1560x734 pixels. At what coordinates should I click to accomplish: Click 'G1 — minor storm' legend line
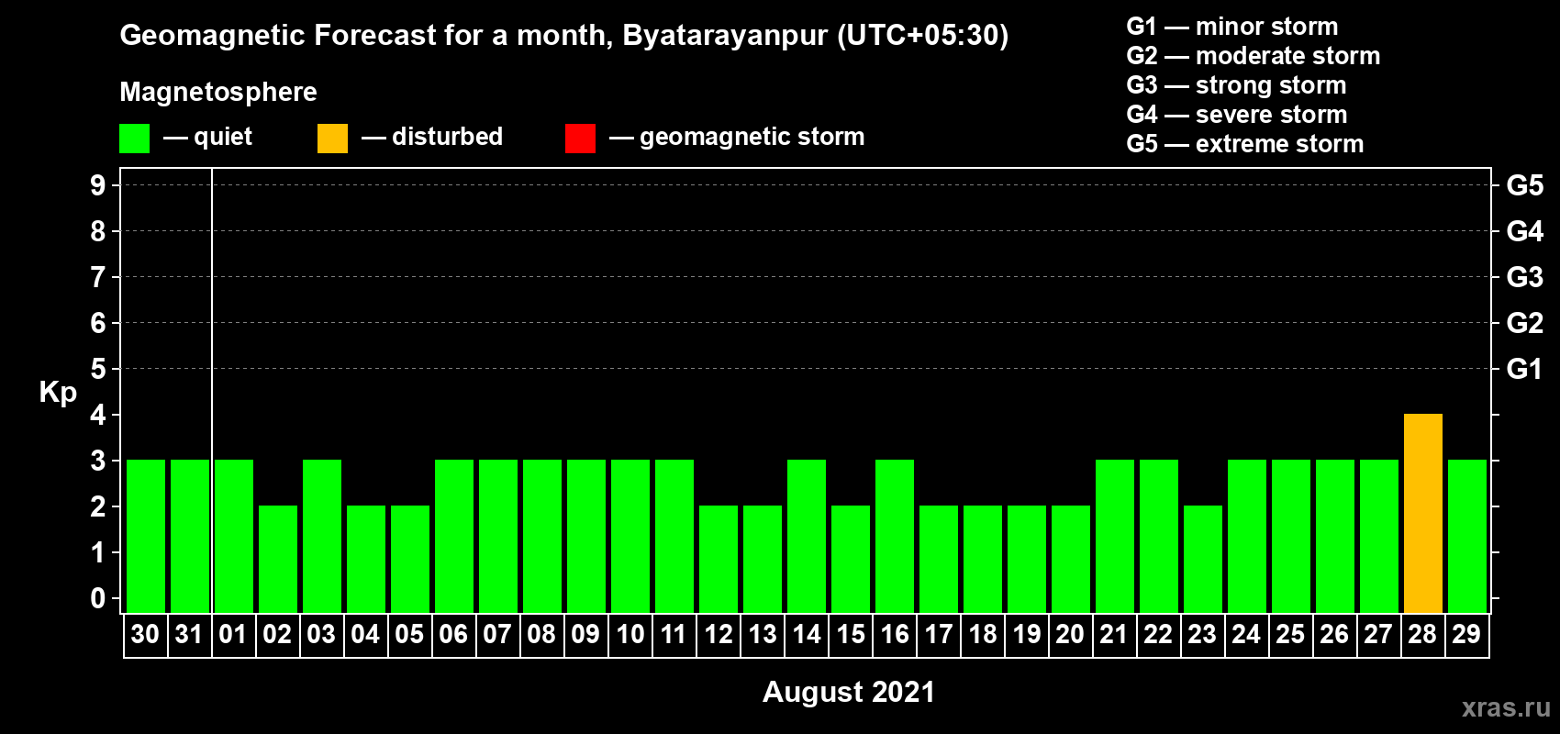coord(1232,27)
